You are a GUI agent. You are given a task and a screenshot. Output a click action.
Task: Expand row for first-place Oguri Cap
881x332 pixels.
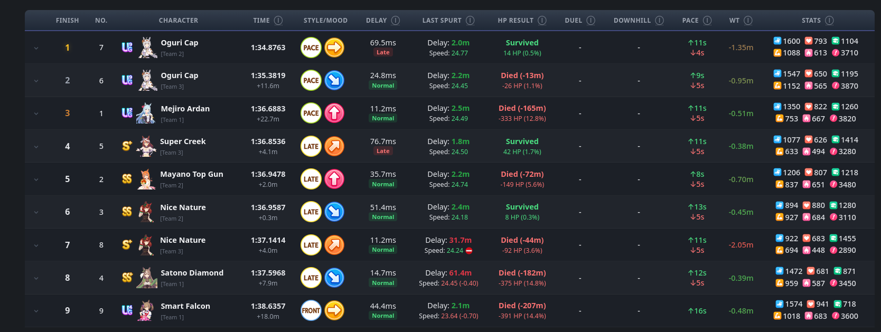coord(36,48)
